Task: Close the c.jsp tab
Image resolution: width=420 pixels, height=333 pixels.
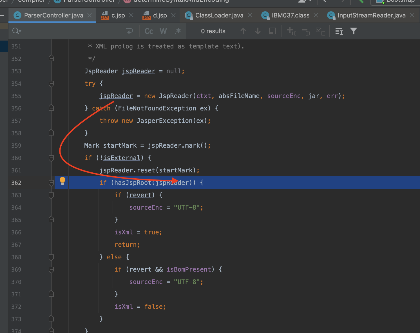Action: coord(131,15)
